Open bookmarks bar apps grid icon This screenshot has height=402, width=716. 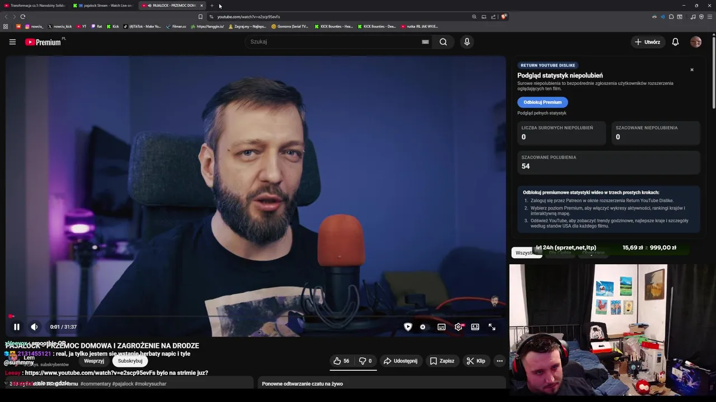point(6,26)
